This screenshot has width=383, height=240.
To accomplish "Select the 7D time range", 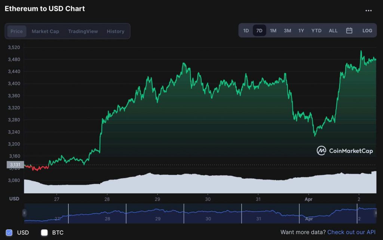I will pos(260,31).
